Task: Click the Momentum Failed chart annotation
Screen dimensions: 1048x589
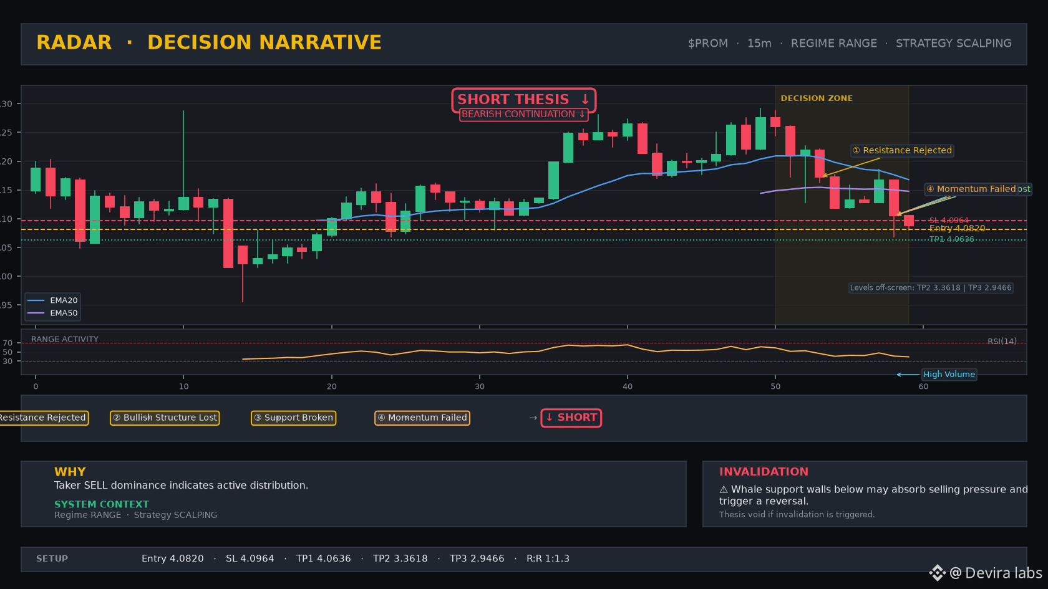Action: [971, 189]
